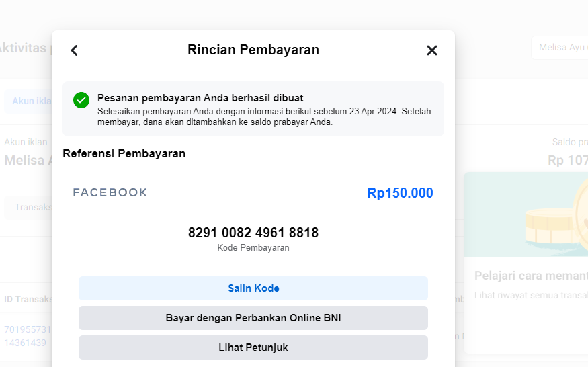Click the green success checkmark icon
Viewport: 588px width, 367px height.
tap(81, 100)
